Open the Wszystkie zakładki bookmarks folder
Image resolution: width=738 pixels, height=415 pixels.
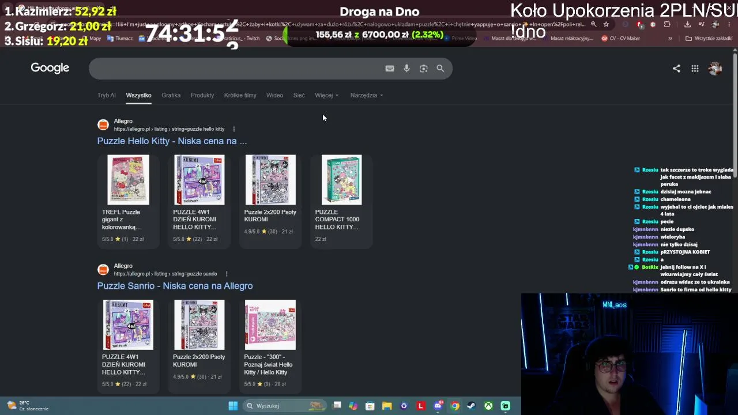(709, 39)
